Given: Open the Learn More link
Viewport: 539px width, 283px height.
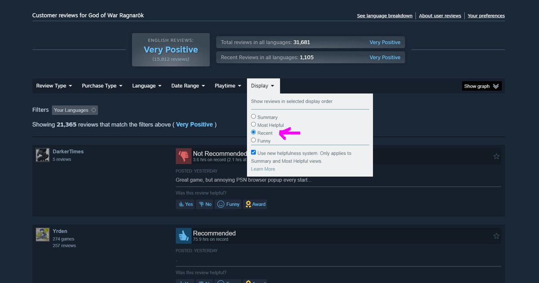Looking at the screenshot, I should click(x=263, y=169).
